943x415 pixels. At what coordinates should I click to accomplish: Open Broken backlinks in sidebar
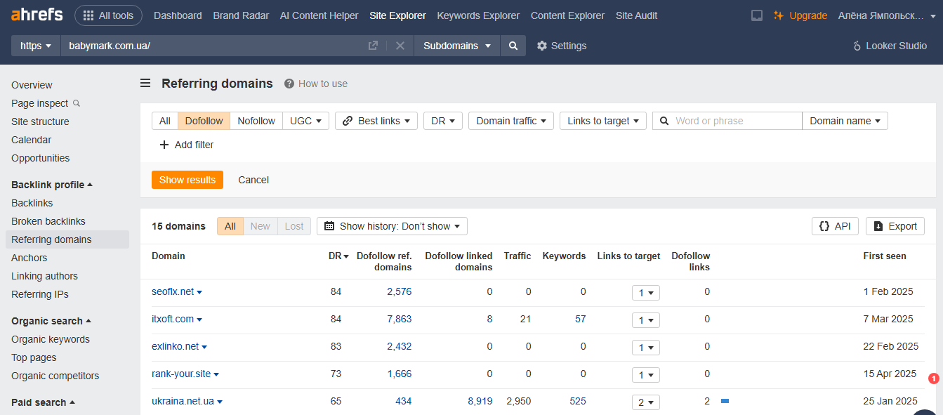point(48,221)
